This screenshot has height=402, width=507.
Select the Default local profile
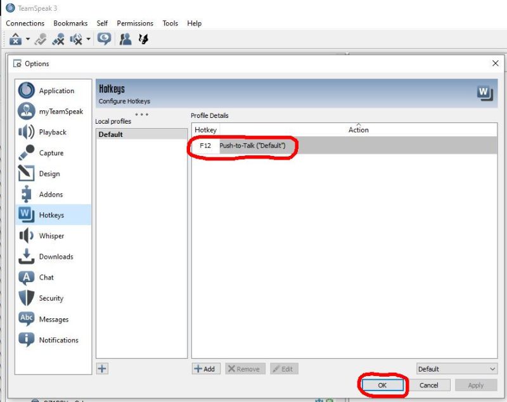pos(141,134)
